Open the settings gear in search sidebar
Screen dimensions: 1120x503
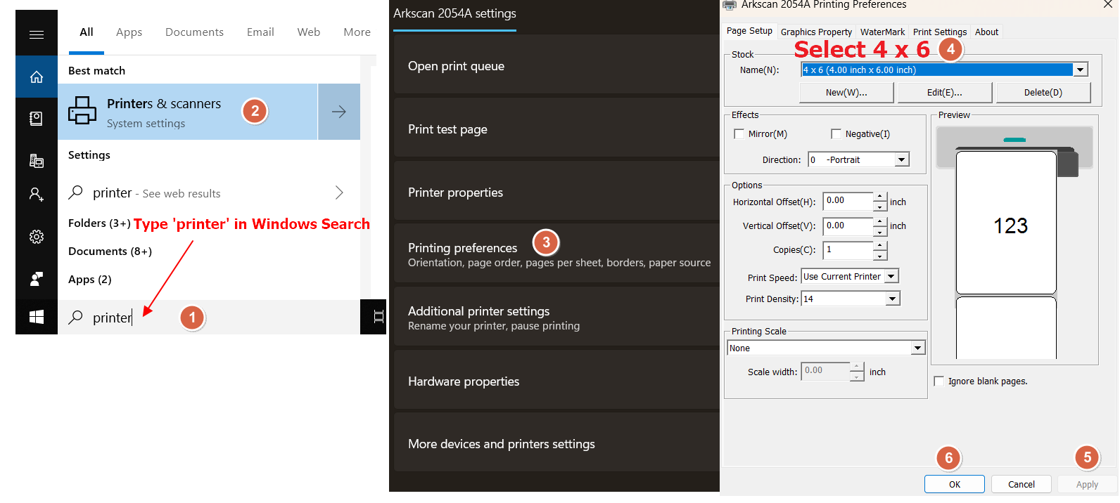(37, 237)
